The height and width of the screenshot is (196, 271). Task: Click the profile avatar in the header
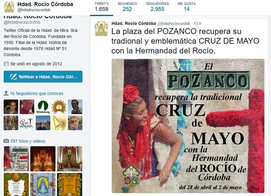click(9, 7)
